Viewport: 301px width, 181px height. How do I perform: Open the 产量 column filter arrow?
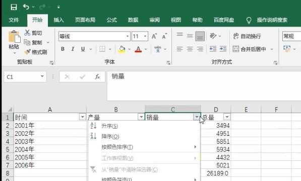click(141, 117)
